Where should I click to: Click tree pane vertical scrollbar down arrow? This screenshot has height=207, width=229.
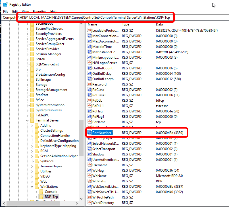point(82,199)
